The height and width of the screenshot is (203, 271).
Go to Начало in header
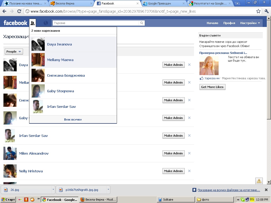[213, 23]
